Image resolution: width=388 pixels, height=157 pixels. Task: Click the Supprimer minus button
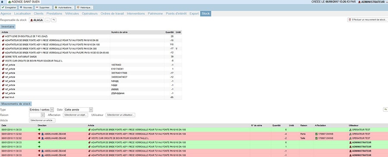(x=44, y=8)
